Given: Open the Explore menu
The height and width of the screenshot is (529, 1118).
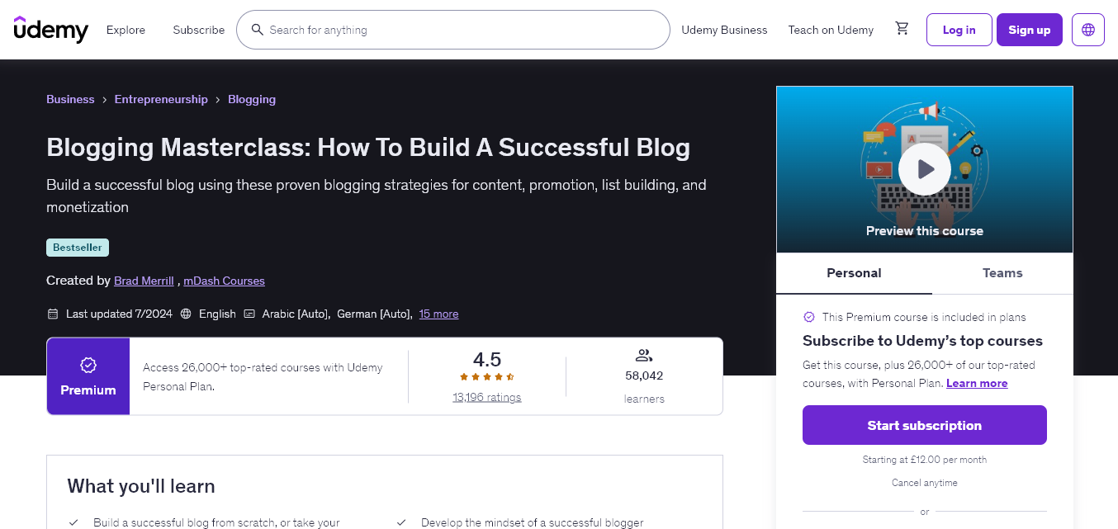Looking at the screenshot, I should (126, 30).
